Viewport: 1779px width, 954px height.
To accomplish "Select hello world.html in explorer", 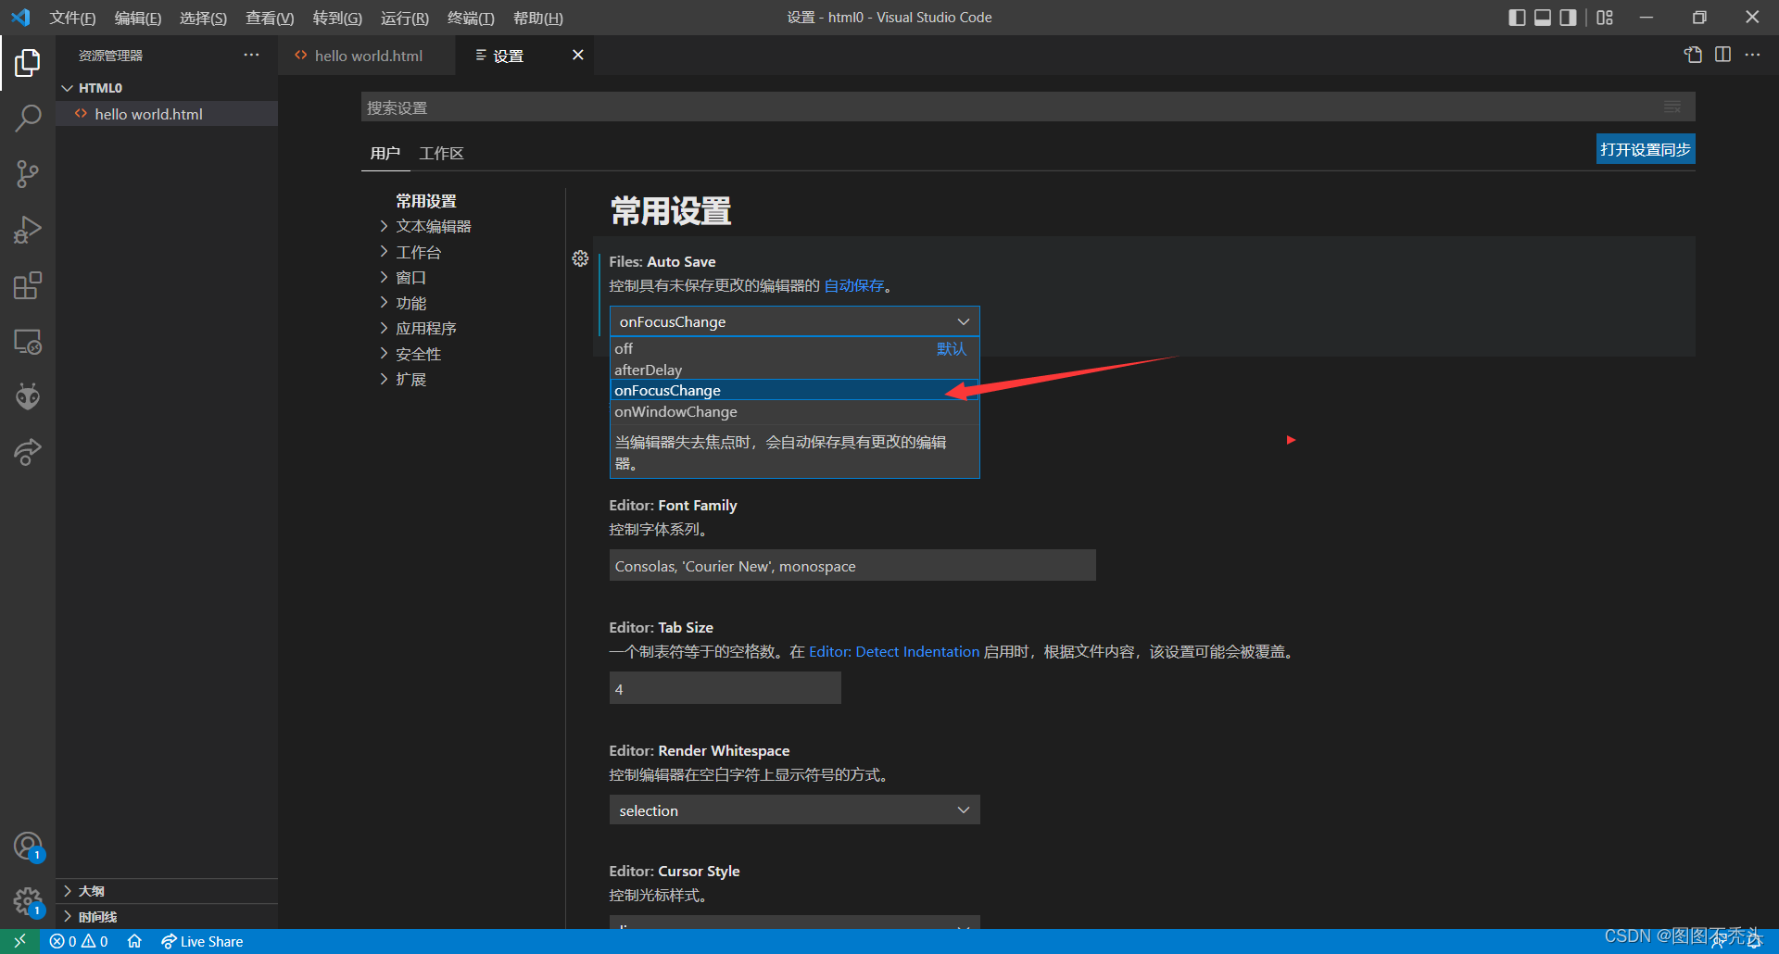I will 167,114.
